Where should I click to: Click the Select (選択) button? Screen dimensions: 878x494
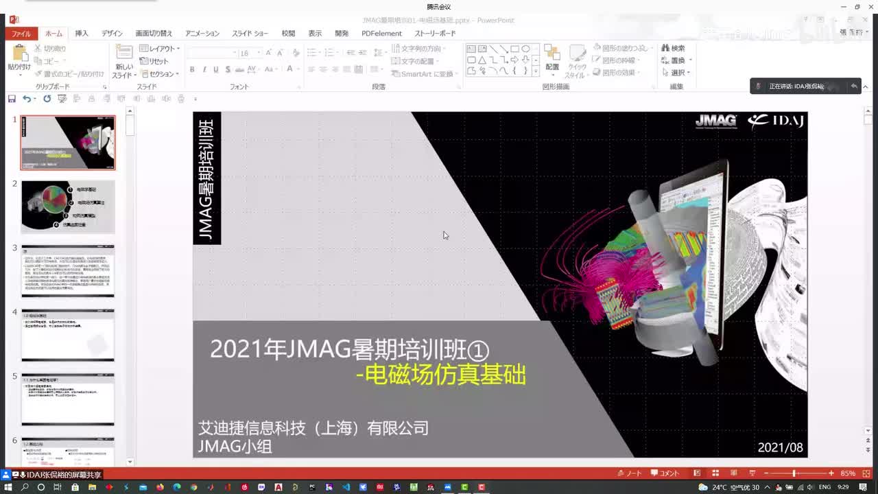(676, 73)
